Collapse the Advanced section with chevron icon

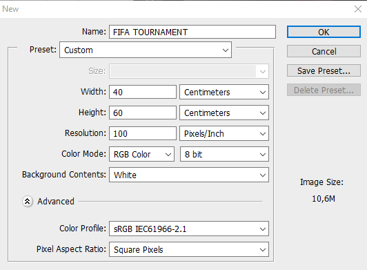click(x=28, y=202)
